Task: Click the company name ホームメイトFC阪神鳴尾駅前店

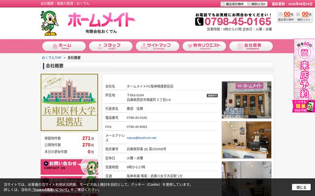Action: [150, 86]
